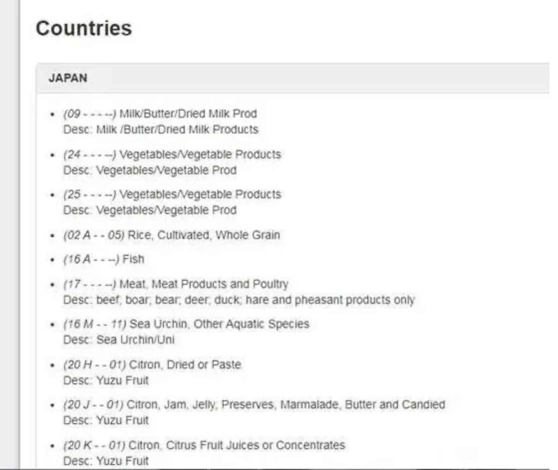The image size is (558, 470).
Task: Select product code (02 A - - 05)
Action: coord(94,235)
